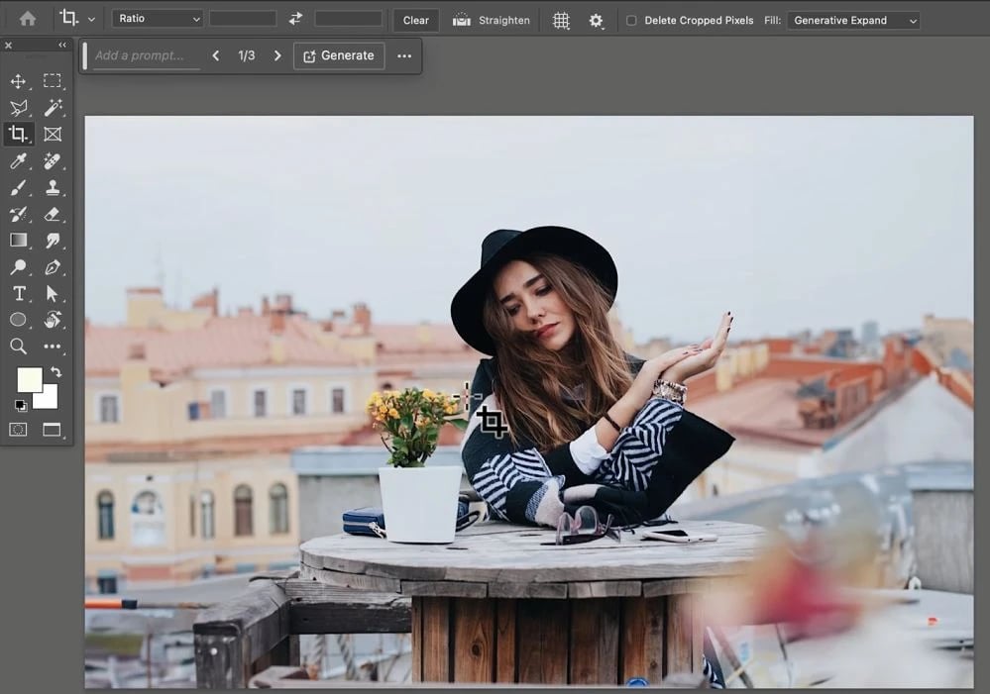Image resolution: width=990 pixels, height=694 pixels.
Task: Open the three-dots more options menu
Action: 404,55
